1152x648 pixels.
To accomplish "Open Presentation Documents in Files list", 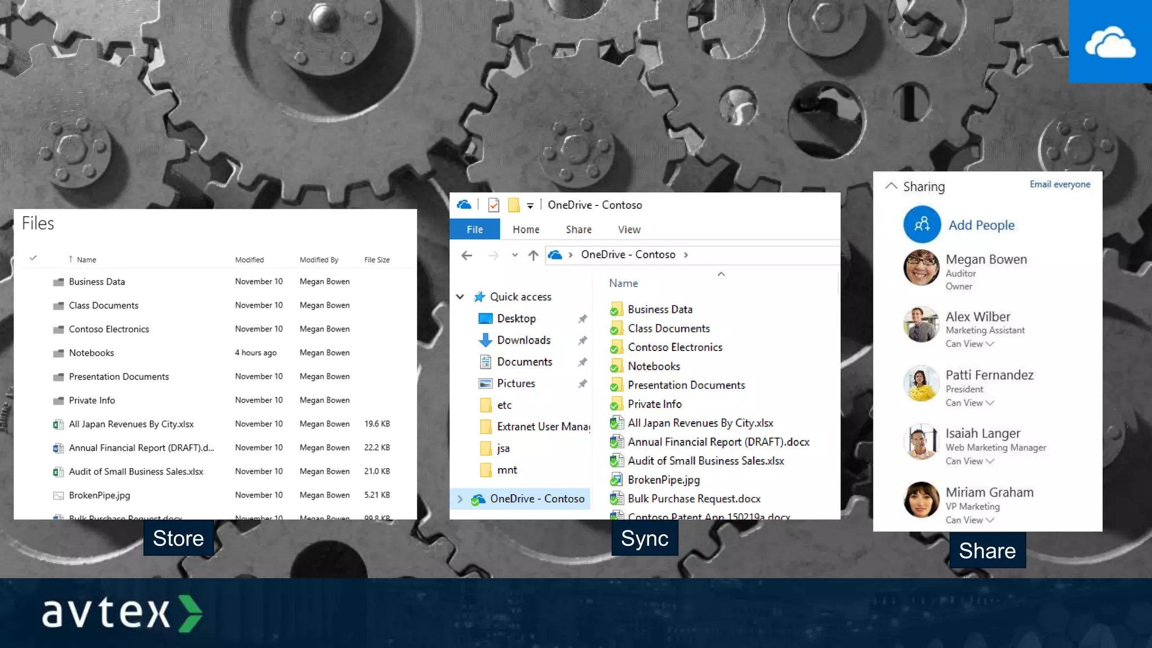I will [x=119, y=376].
